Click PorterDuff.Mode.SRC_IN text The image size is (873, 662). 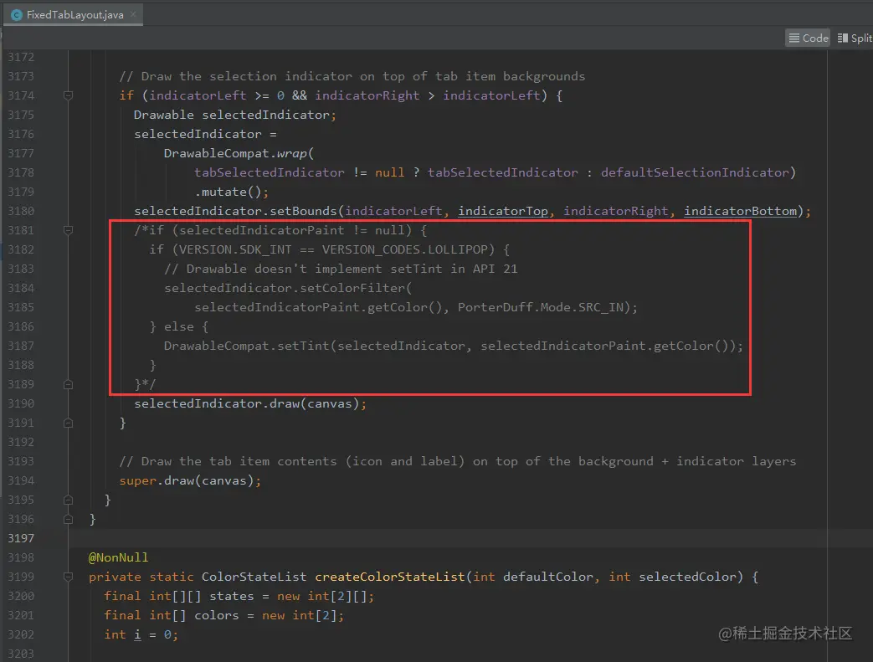point(540,307)
